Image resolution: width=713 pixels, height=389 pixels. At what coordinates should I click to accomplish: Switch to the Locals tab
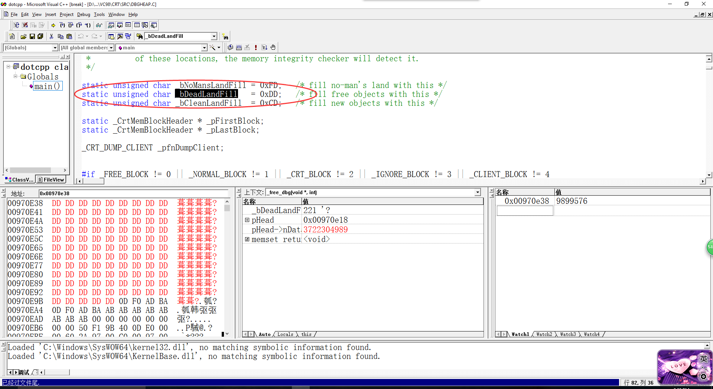point(285,334)
